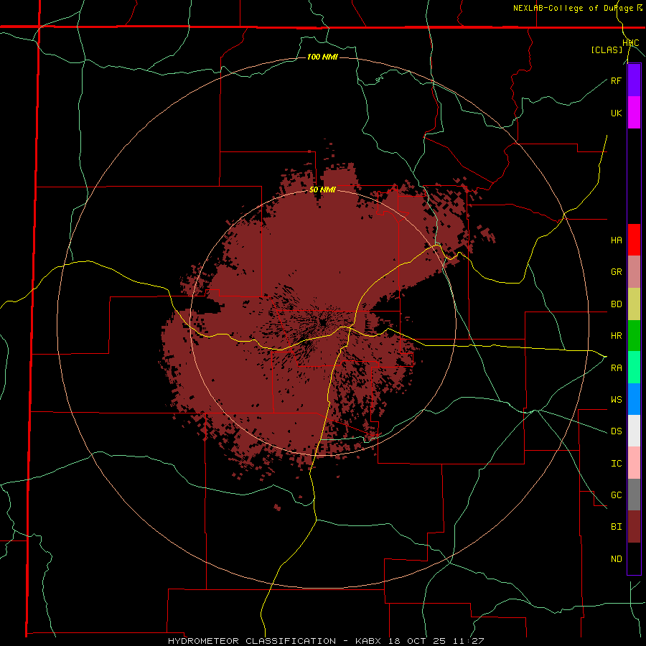
Task: Click the Hydrometeor Classification KABX title text
Action: pos(326,641)
